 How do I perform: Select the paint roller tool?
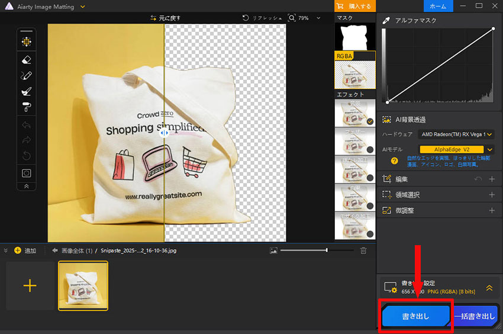point(26,107)
